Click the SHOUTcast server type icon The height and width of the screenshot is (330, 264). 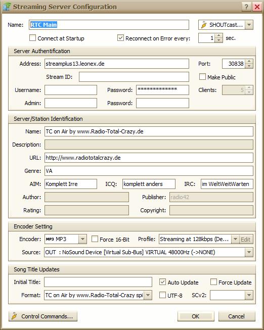203,25
